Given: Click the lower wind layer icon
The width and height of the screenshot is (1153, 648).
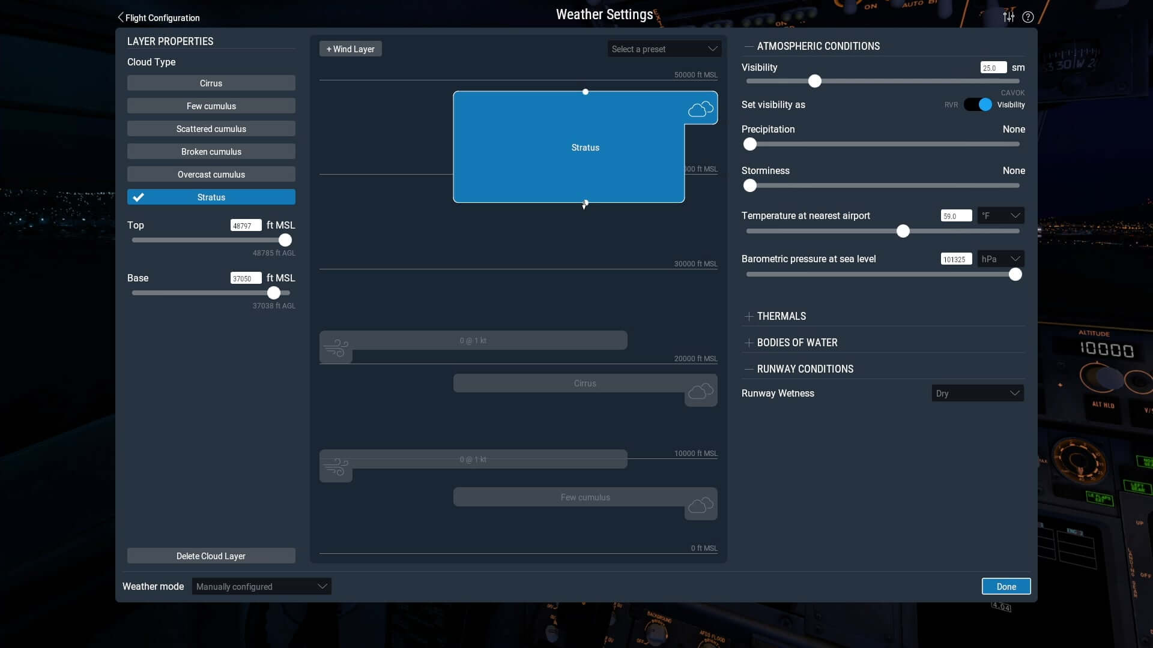Looking at the screenshot, I should [336, 467].
